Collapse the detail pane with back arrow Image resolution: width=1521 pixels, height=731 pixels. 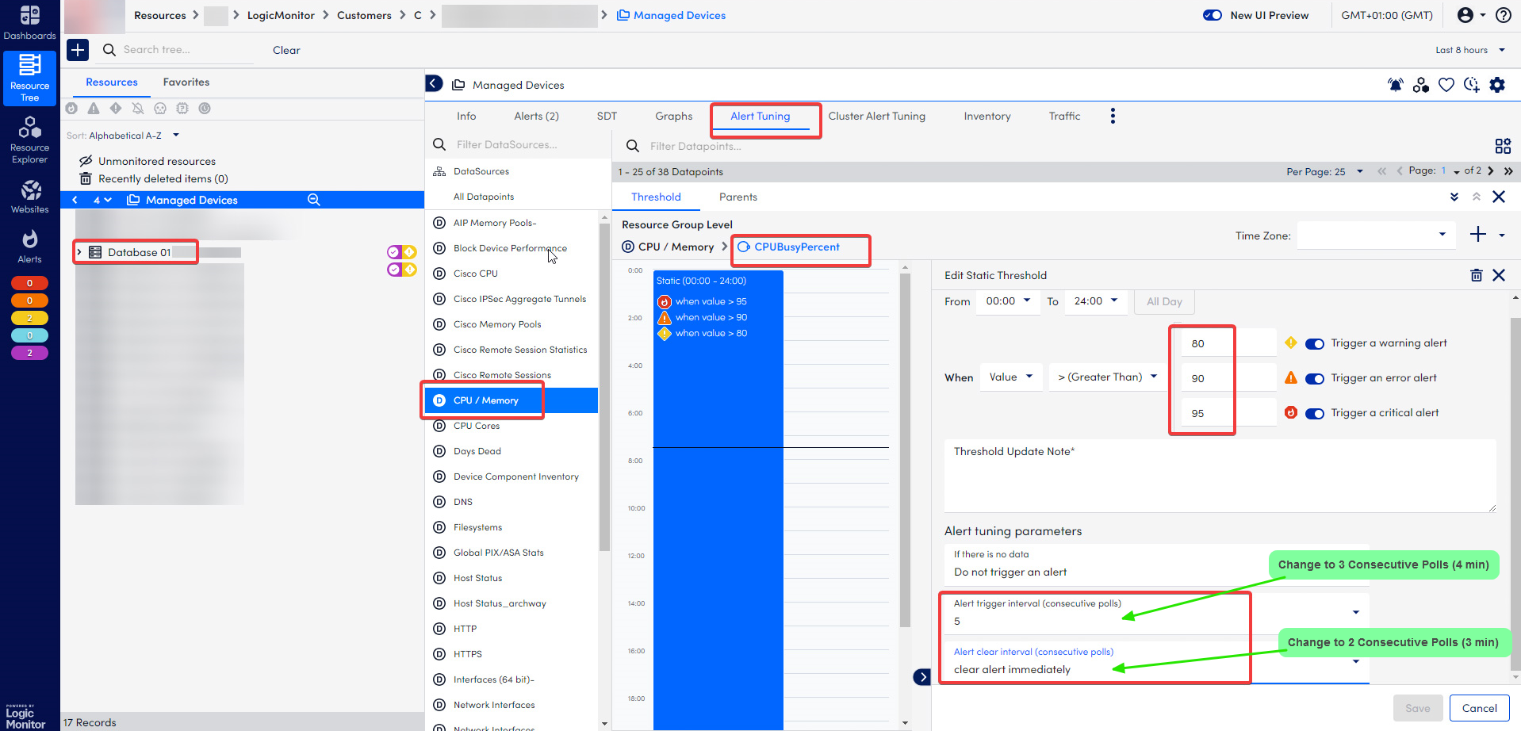coord(434,84)
